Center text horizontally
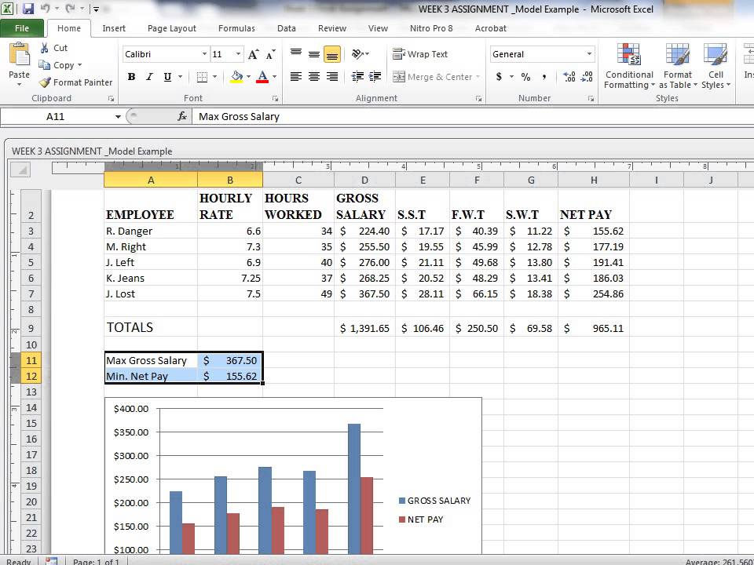754x565 pixels. [314, 76]
